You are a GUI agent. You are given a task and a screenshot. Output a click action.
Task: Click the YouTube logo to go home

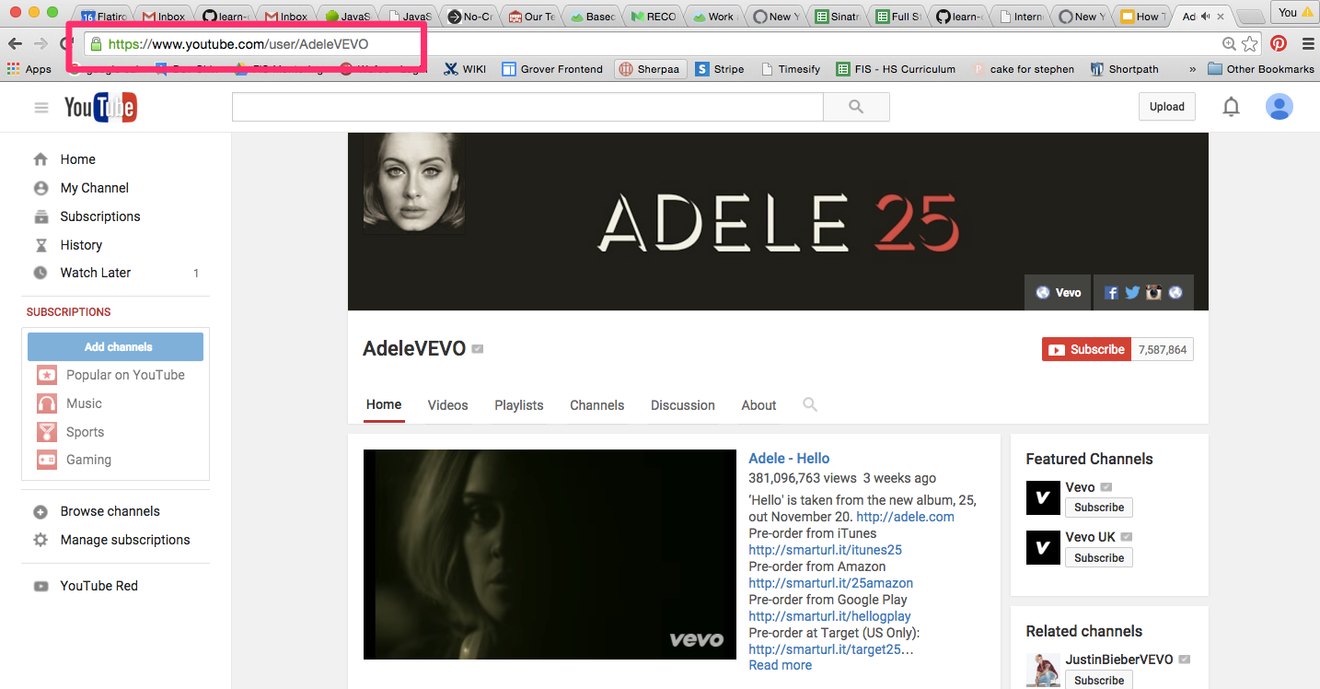(100, 106)
